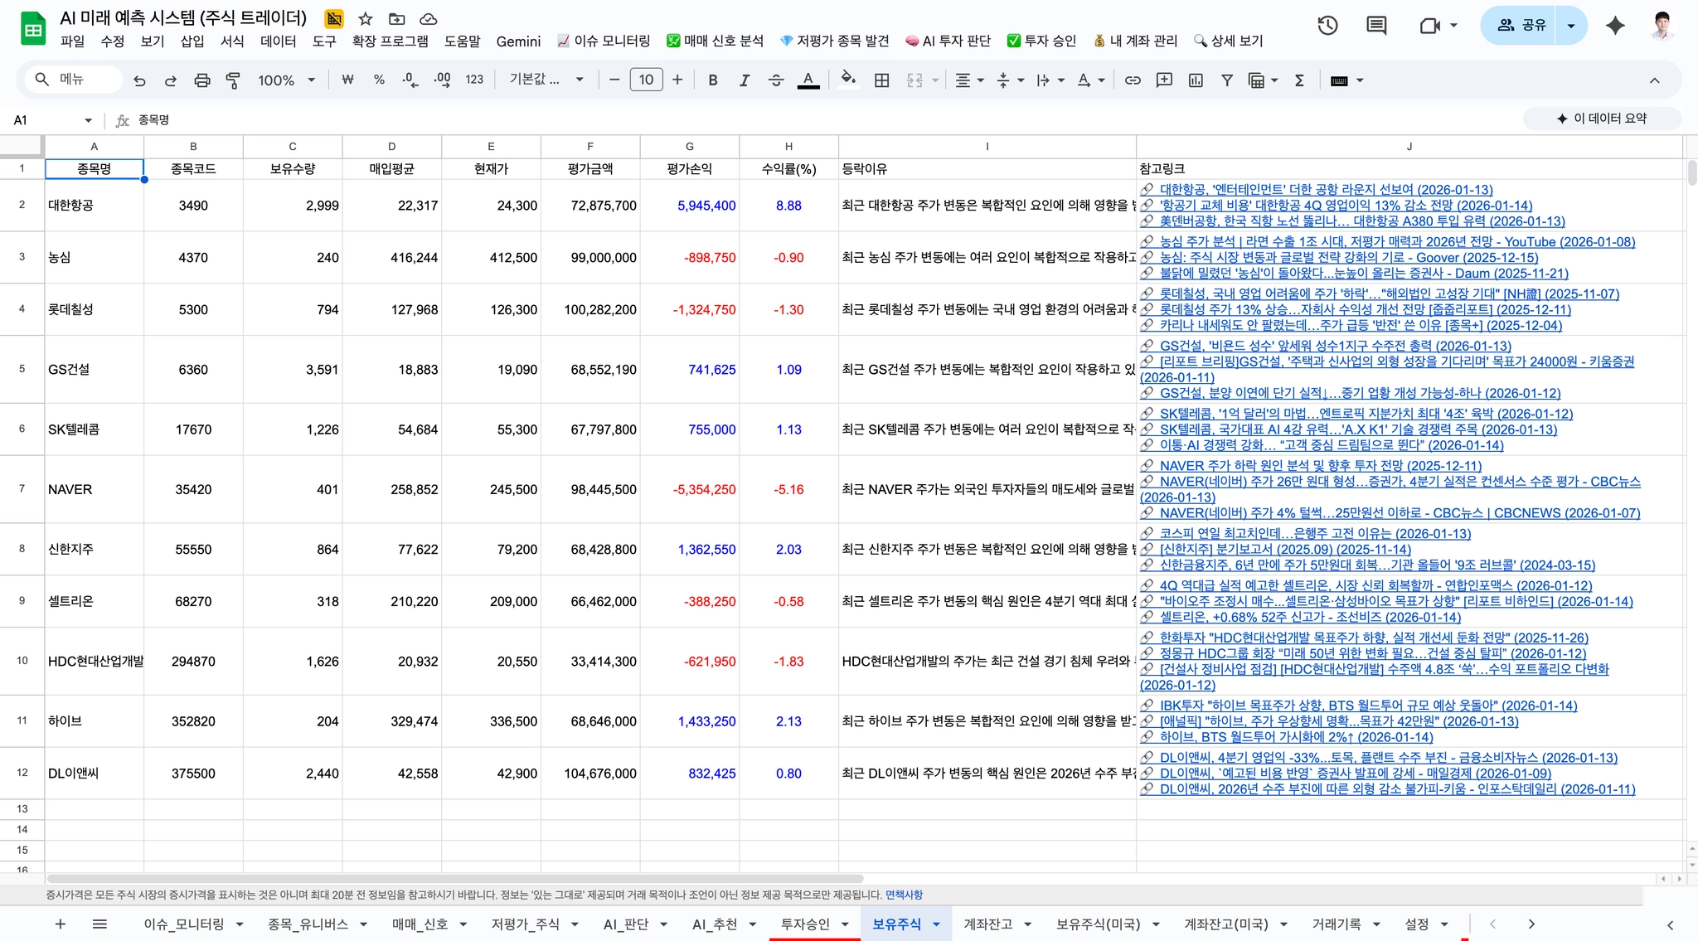
Task: Click the insert chart icon
Action: point(1196,80)
